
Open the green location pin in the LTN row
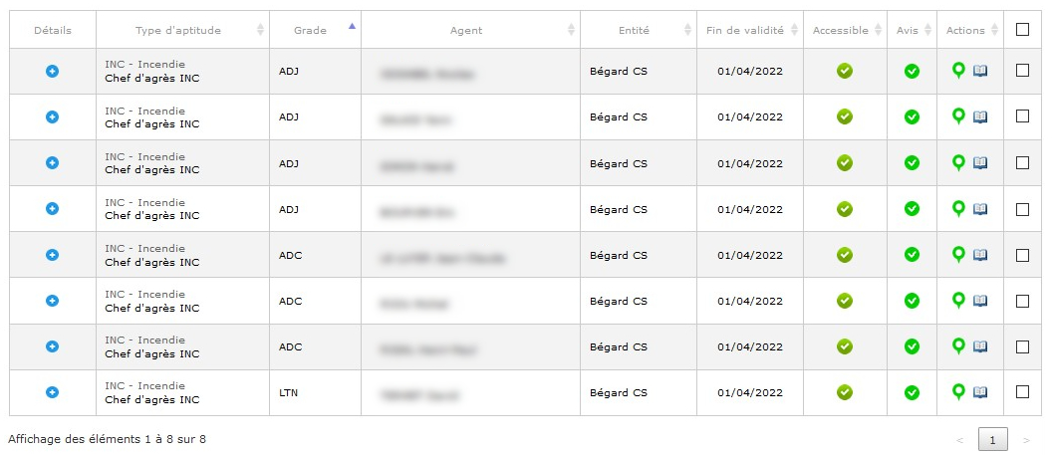[x=958, y=392]
